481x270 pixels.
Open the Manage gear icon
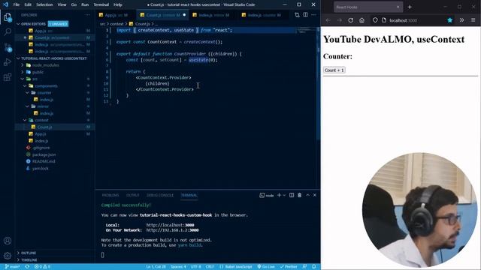[8, 255]
